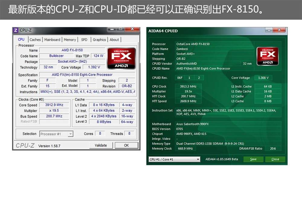Click OK in the CPU-Z window
The width and height of the screenshot is (302, 201).
pos(126,145)
